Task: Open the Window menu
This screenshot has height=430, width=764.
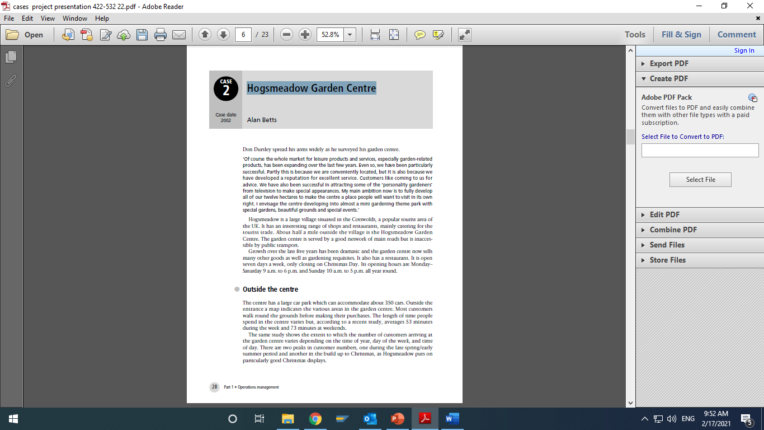Action: [x=75, y=18]
